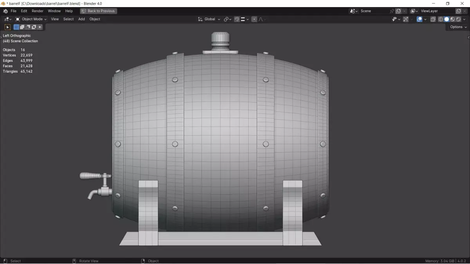Open the Window menu
Viewport: 470px width, 264px height.
click(x=54, y=11)
